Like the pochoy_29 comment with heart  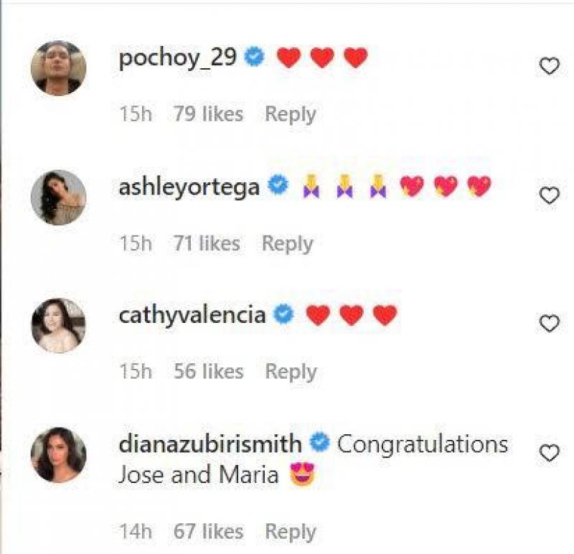(549, 67)
